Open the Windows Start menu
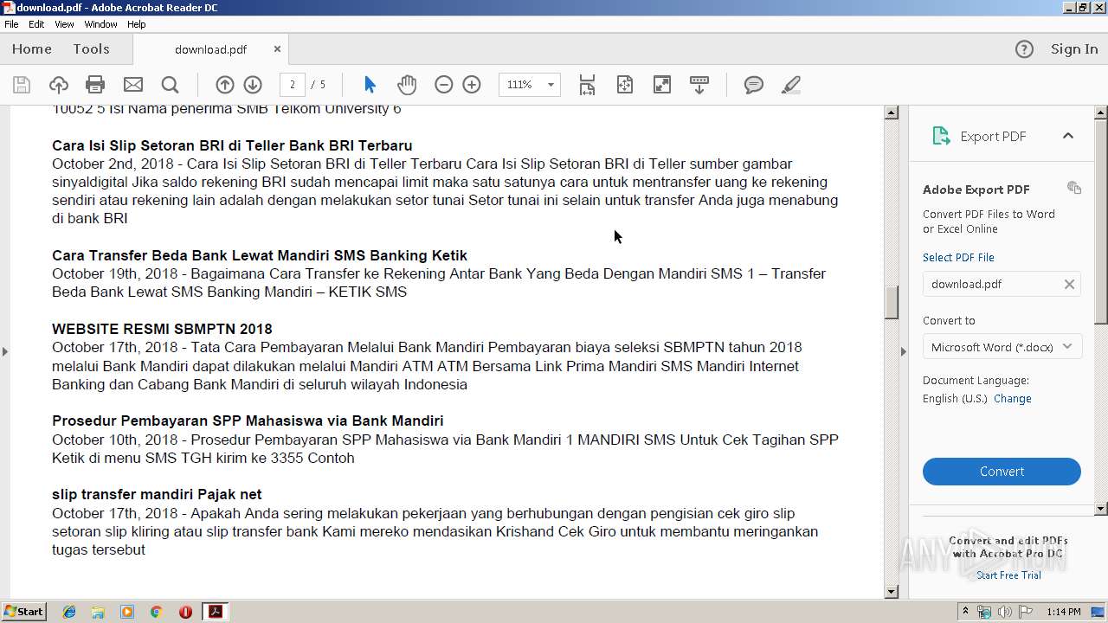 tap(24, 612)
